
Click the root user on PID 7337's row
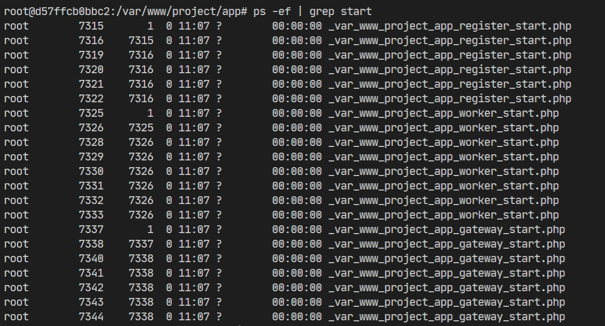point(16,229)
